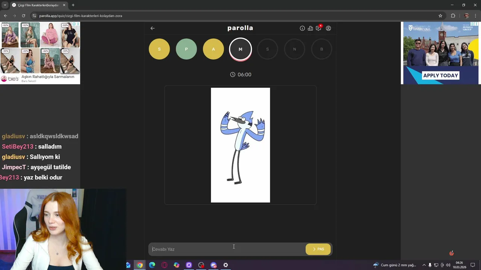Click the parolla.app URL in address bar

[81, 16]
